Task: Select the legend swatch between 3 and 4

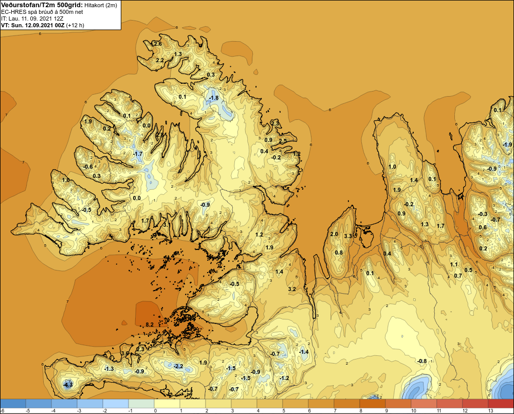Action: (244, 404)
